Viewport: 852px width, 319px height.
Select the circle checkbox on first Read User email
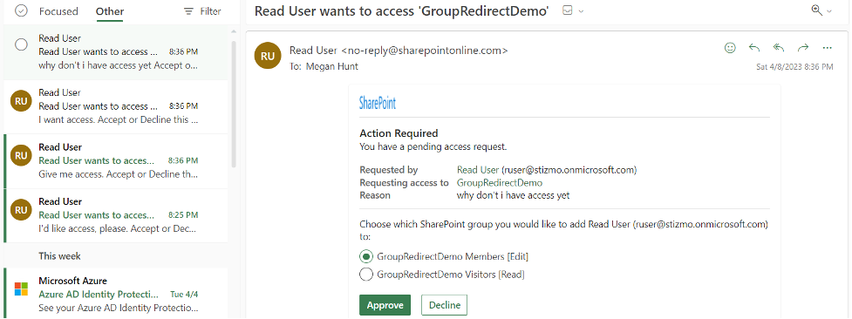coord(21,45)
